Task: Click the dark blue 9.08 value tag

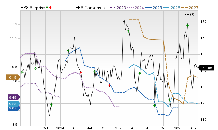Action: 14,108
